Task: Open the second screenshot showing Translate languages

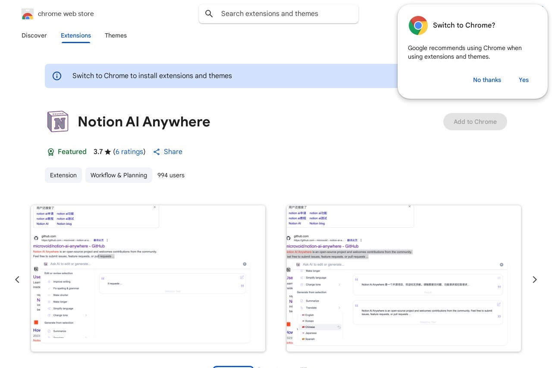Action: pos(404,278)
